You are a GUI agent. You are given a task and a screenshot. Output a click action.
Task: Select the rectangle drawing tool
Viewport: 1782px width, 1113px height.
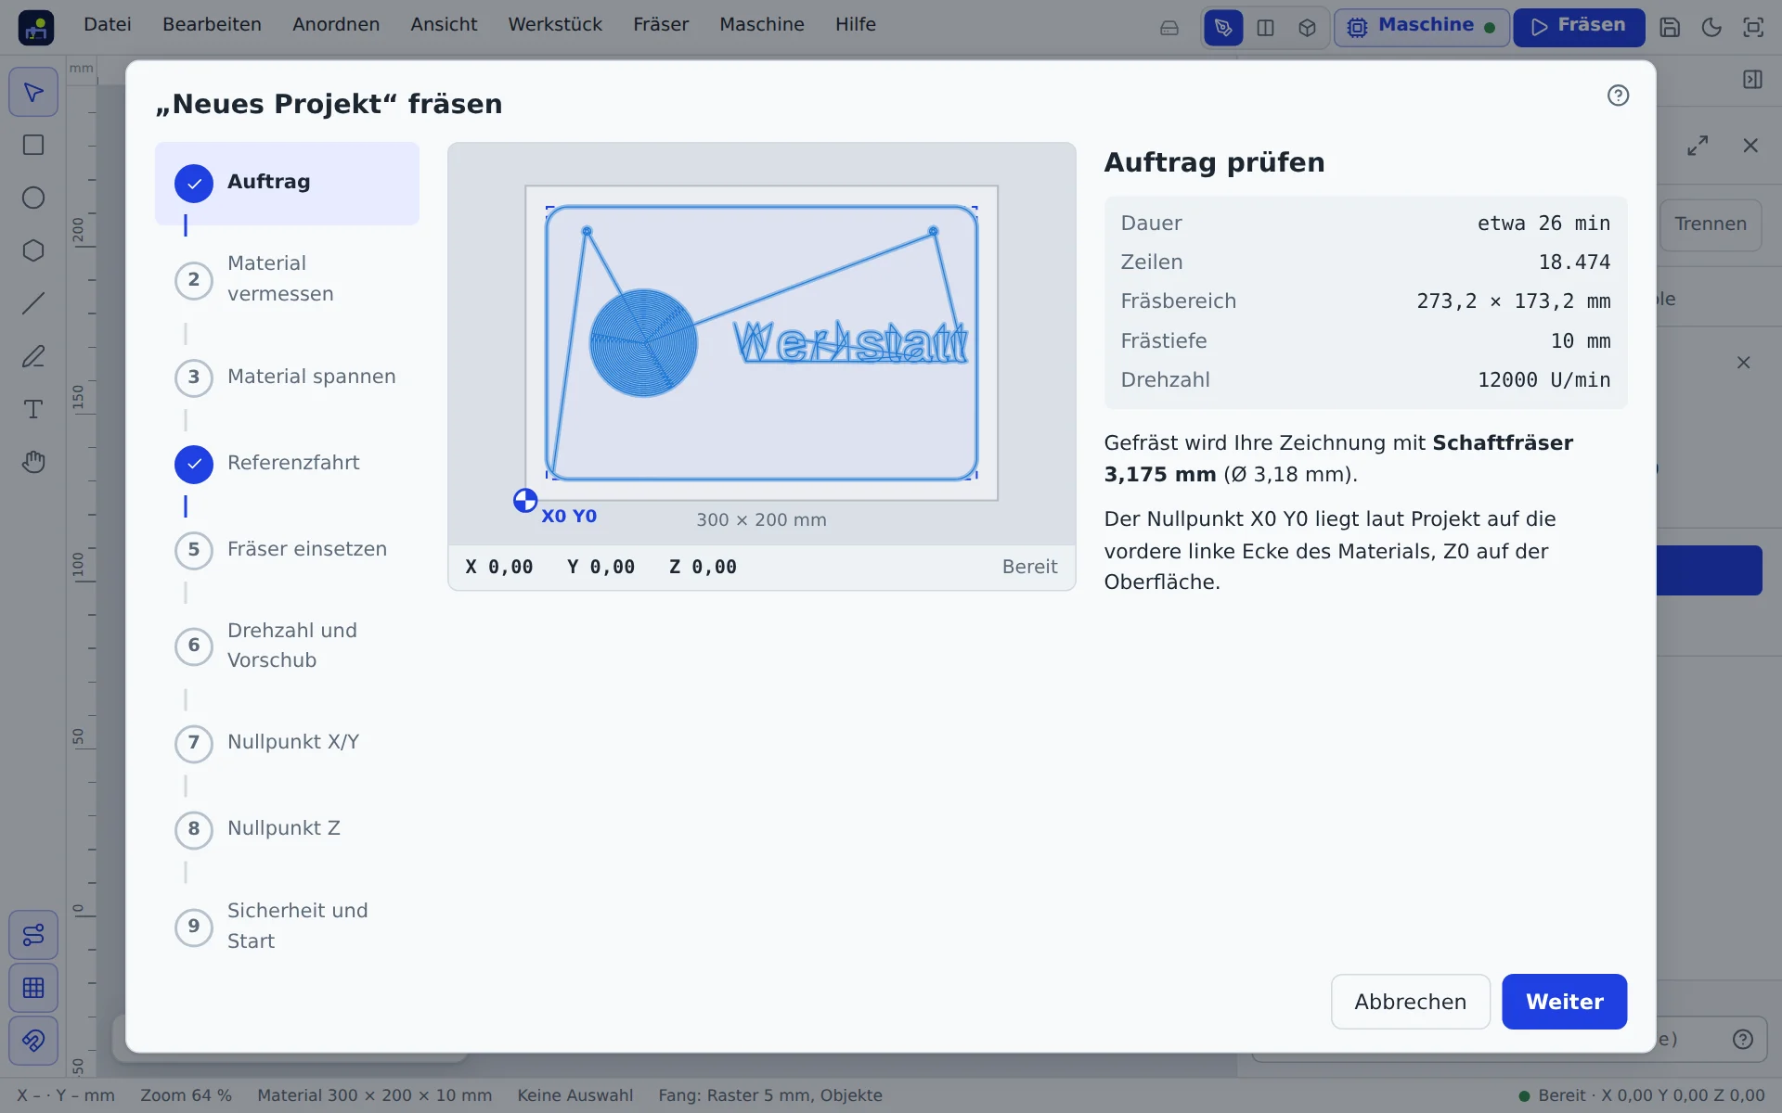pos(33,145)
